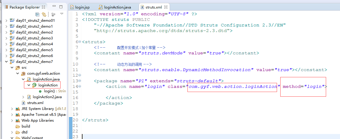
Task: Expand JRE System Library node
Action: pyautogui.click(x=12, y=109)
